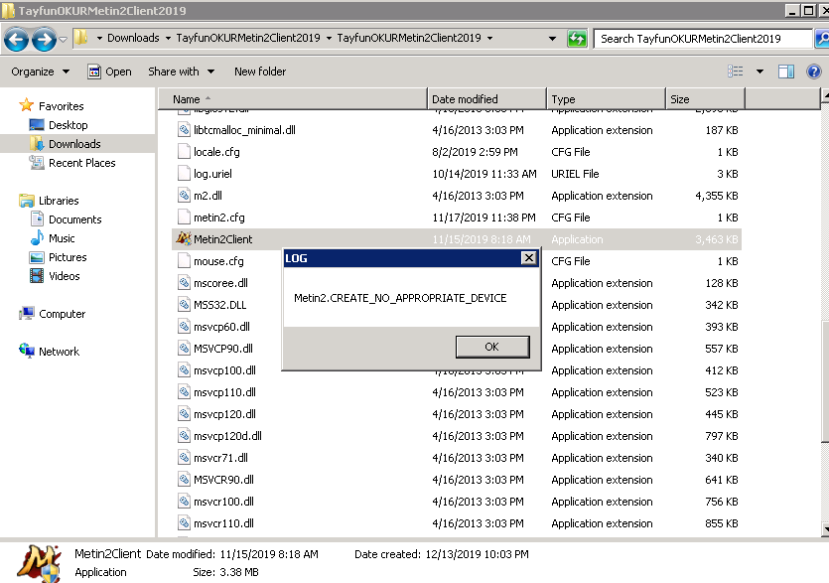Click the Forward navigation arrow

pyautogui.click(x=44, y=39)
